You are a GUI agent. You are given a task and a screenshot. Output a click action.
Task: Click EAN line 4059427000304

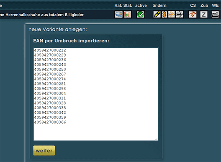[x=50, y=93]
